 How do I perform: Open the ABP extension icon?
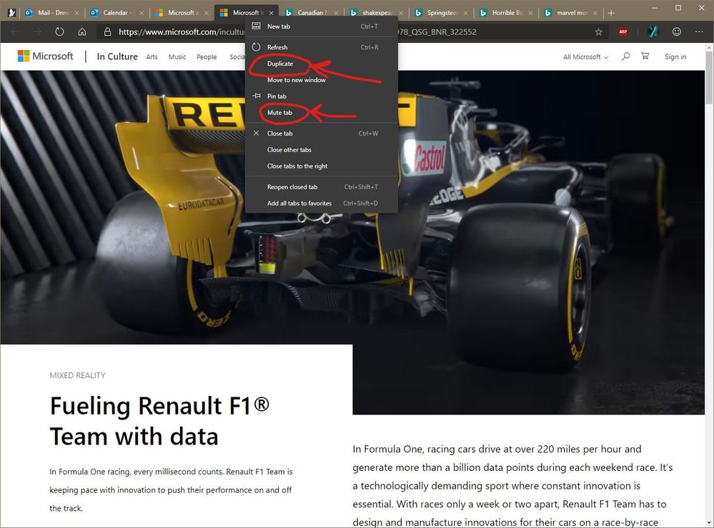623,32
